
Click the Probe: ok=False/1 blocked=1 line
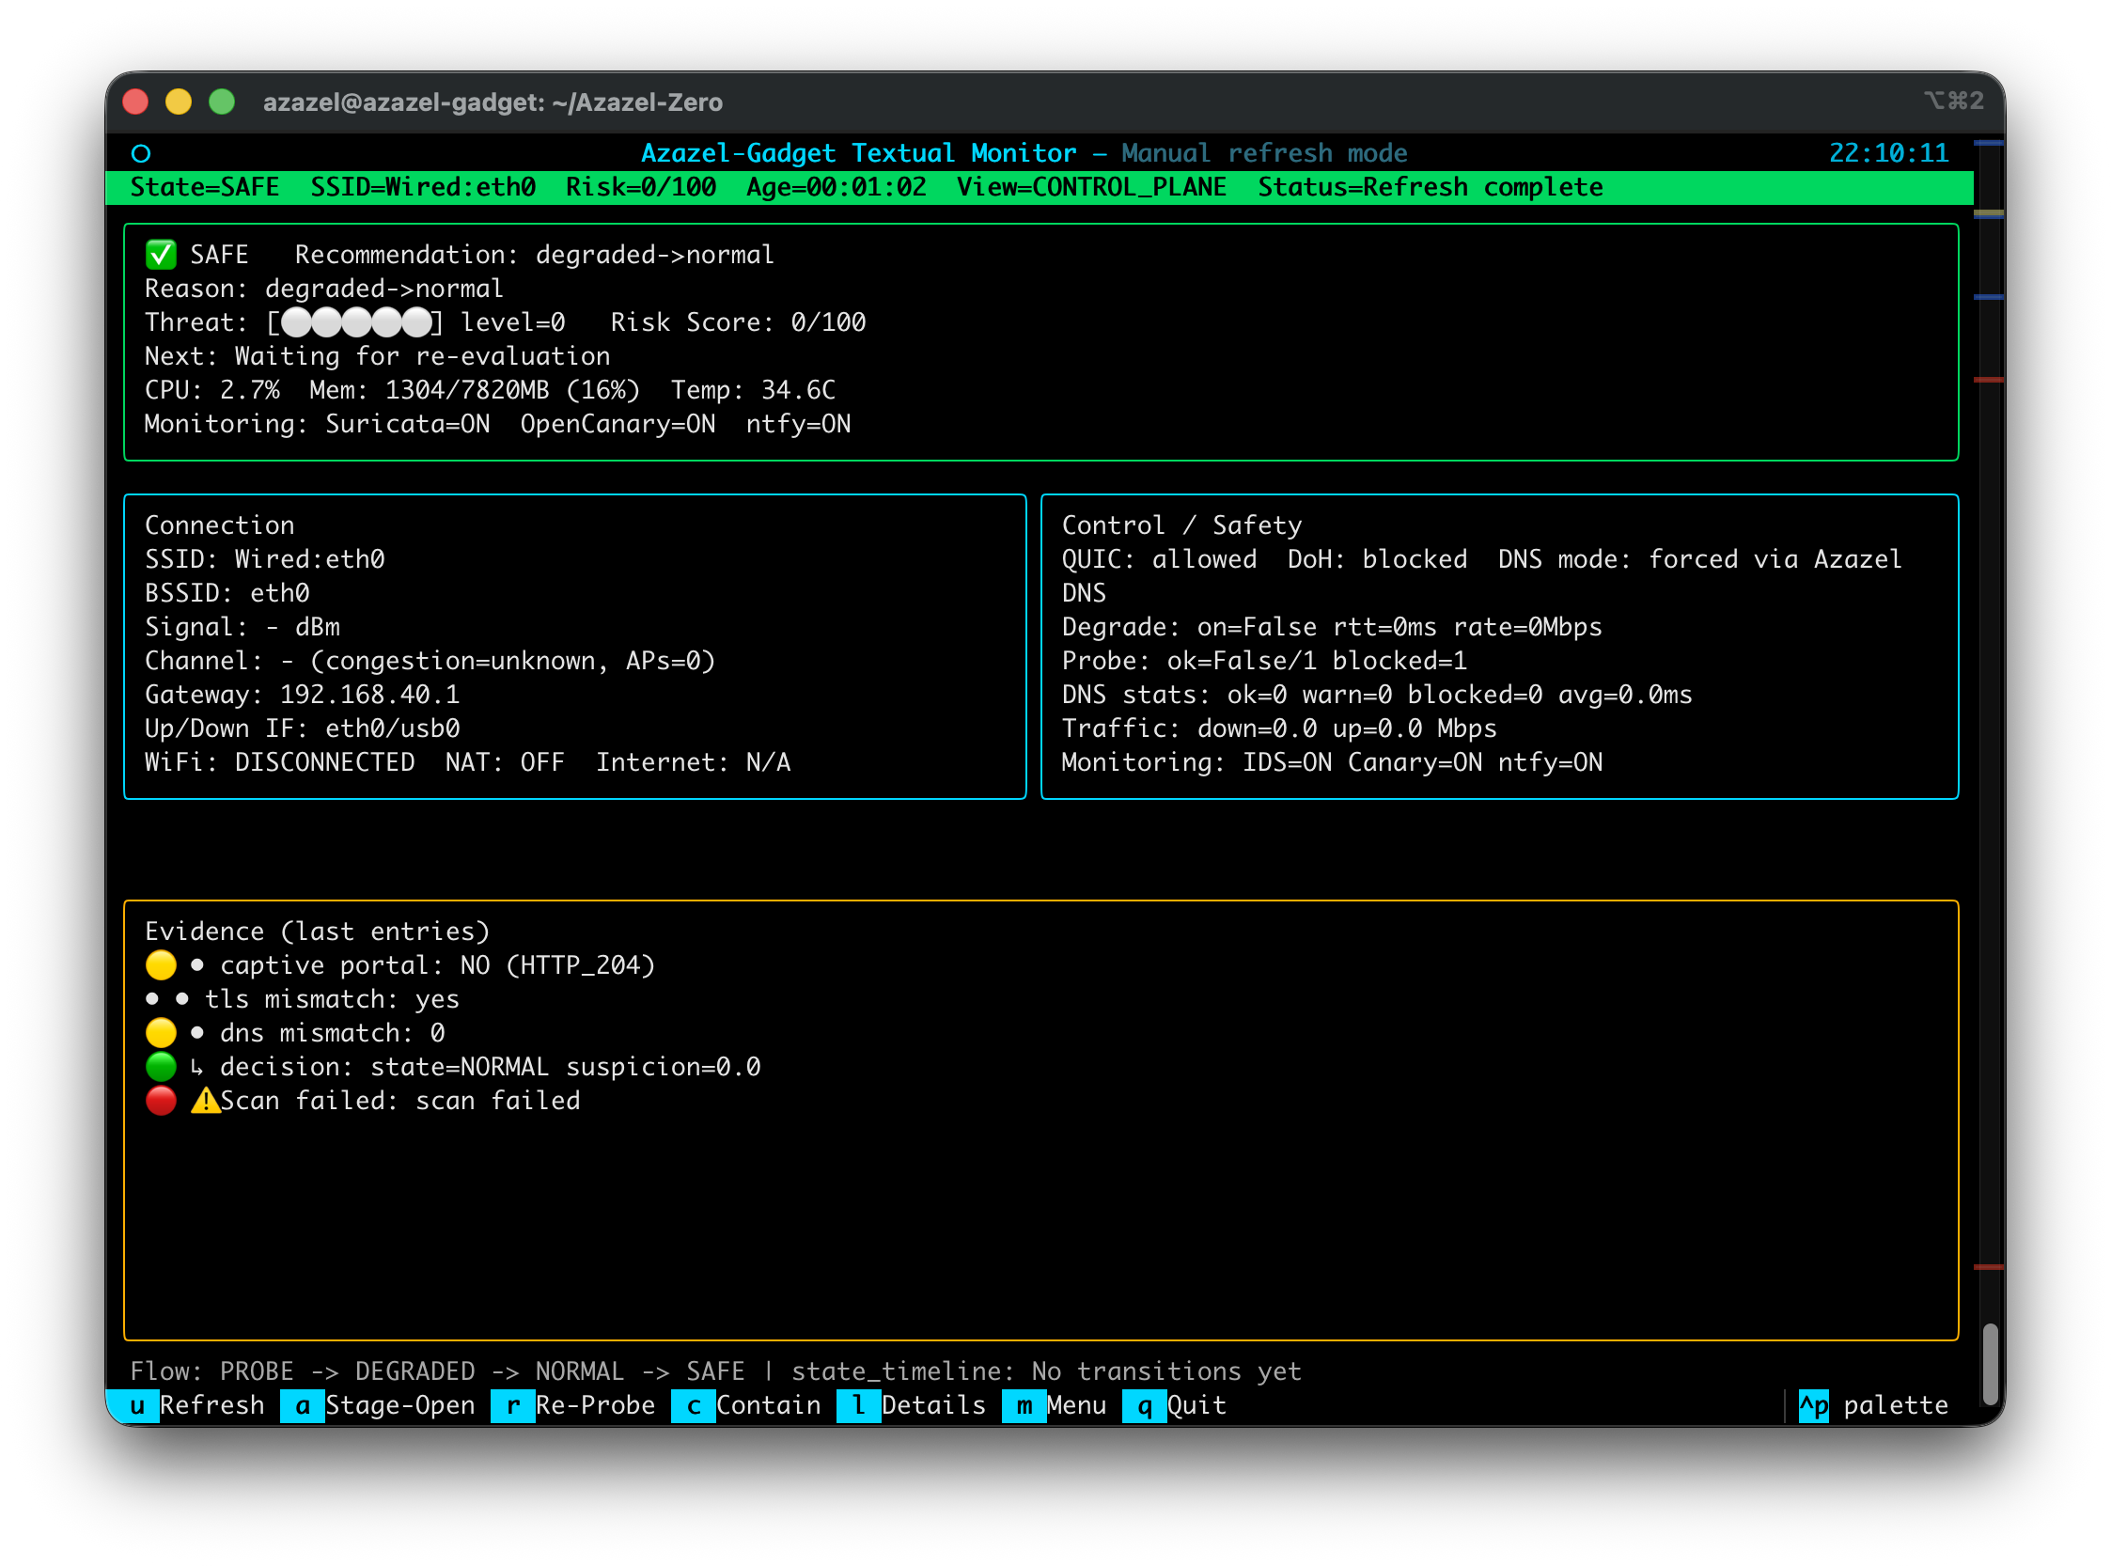coord(1264,661)
